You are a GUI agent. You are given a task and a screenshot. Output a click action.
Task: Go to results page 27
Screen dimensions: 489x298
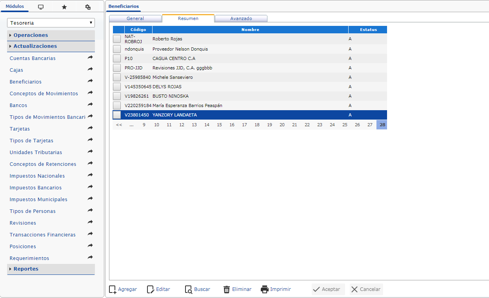coord(370,125)
